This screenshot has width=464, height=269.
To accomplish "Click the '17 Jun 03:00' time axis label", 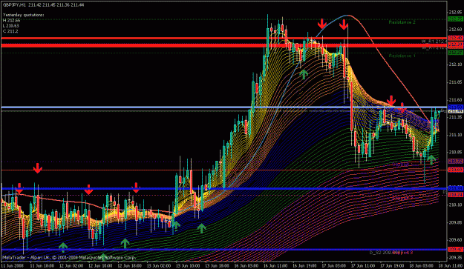I will [x=333, y=266].
